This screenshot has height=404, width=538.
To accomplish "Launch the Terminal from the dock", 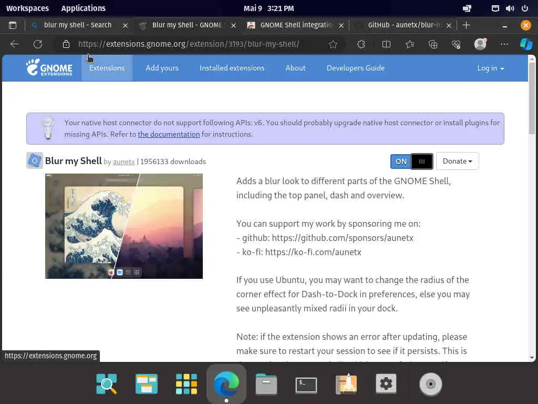I will click(306, 385).
